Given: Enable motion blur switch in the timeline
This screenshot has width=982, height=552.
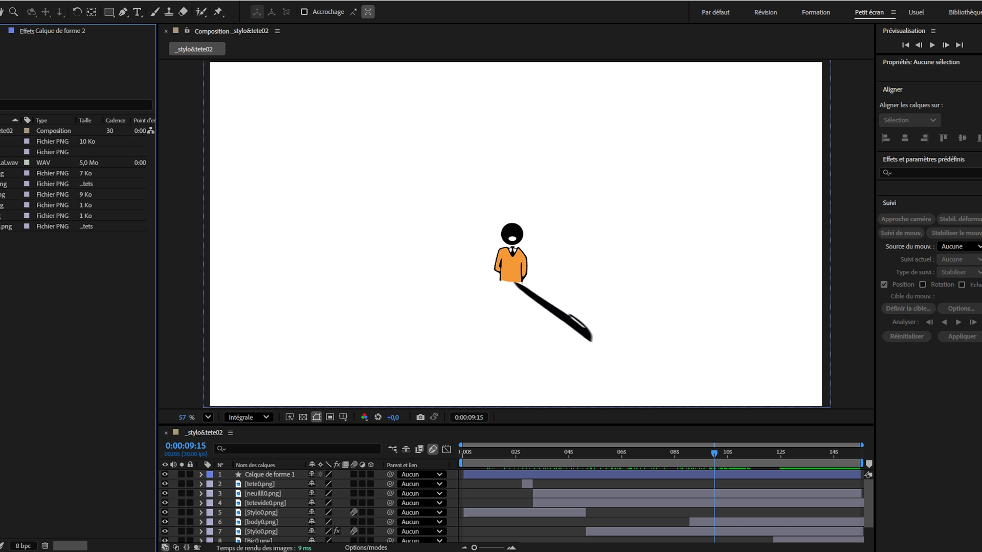Looking at the screenshot, I should pos(433,449).
